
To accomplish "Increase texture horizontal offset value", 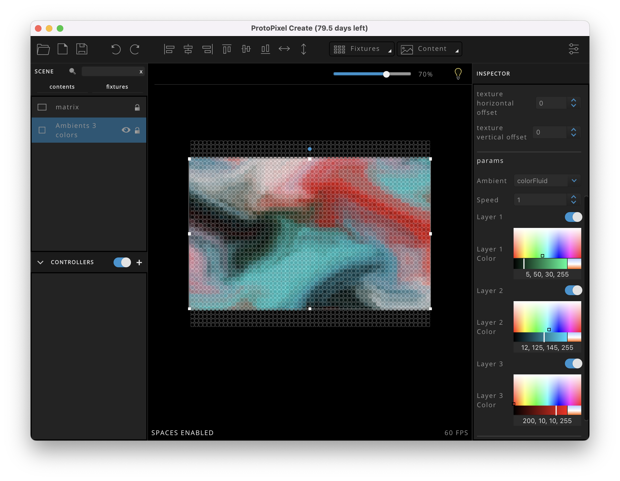I will (x=573, y=100).
